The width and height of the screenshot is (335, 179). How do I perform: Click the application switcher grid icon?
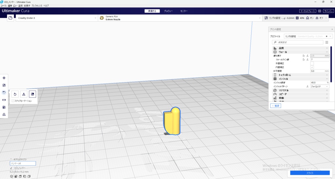pos(320,11)
